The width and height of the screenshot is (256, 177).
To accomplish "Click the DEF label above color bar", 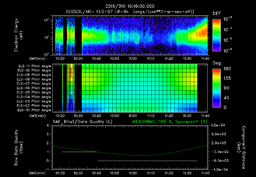I will coord(217,13).
